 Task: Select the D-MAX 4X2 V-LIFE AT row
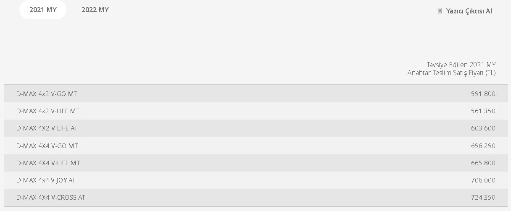tap(255, 128)
